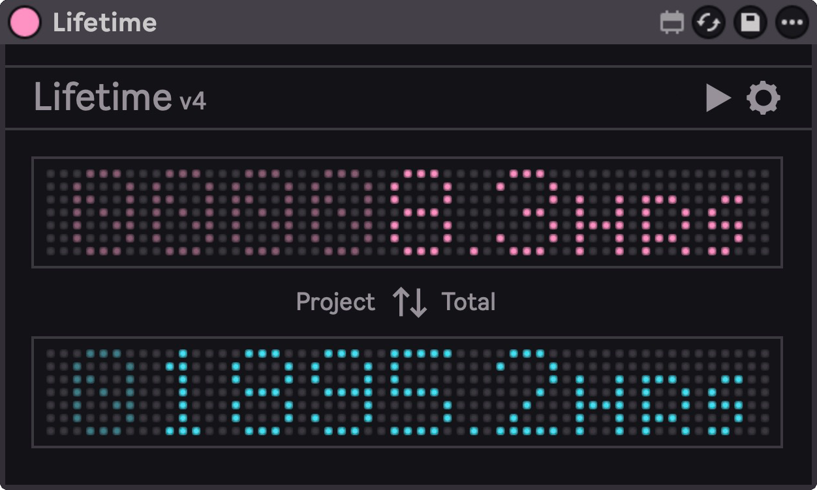The height and width of the screenshot is (490, 817).
Task: Click the bright 1 digit in cyan display
Action: click(182, 392)
